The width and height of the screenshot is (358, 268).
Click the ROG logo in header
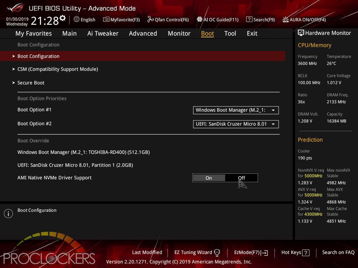tap(15, 8)
